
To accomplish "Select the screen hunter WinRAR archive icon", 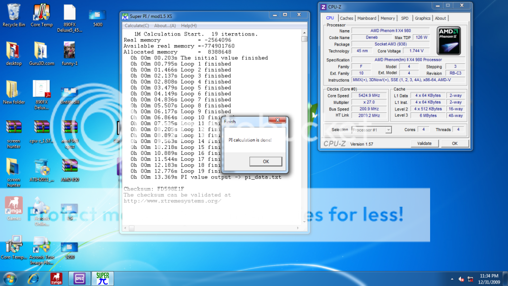I will 13,134.
